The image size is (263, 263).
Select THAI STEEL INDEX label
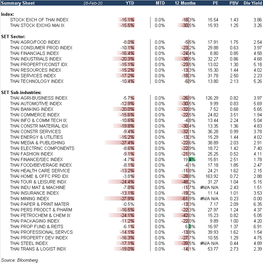coord(29,243)
